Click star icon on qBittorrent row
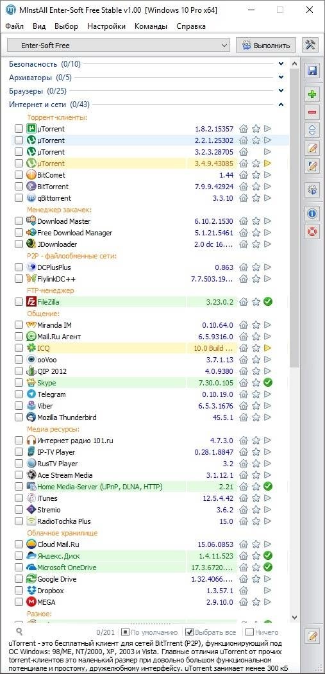Screen dimensions: 325x674 point(256,198)
